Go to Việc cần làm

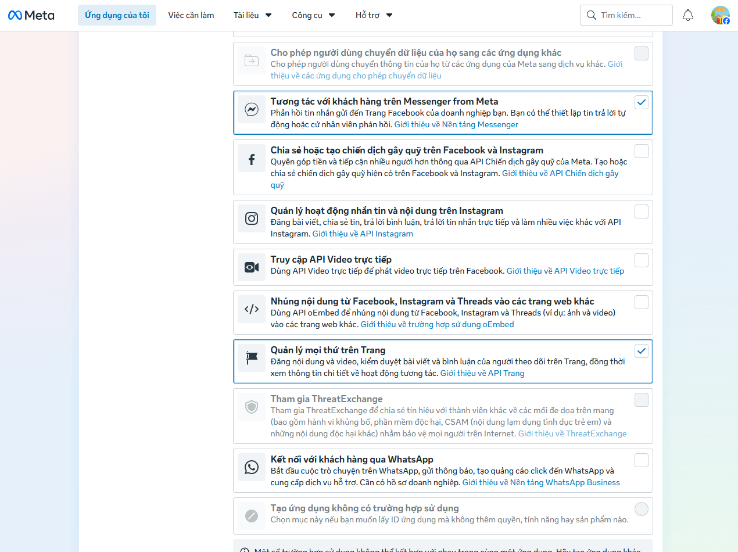point(191,15)
